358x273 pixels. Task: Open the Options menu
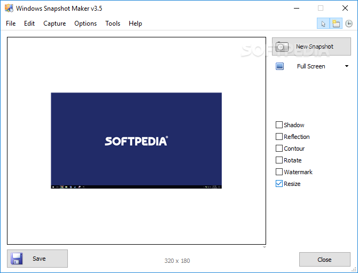(x=85, y=24)
